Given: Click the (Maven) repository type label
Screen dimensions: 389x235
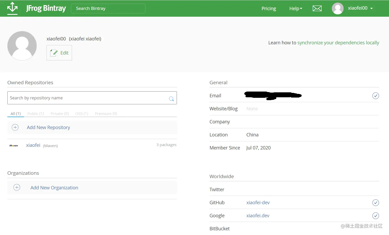Looking at the screenshot, I should 50,146.
